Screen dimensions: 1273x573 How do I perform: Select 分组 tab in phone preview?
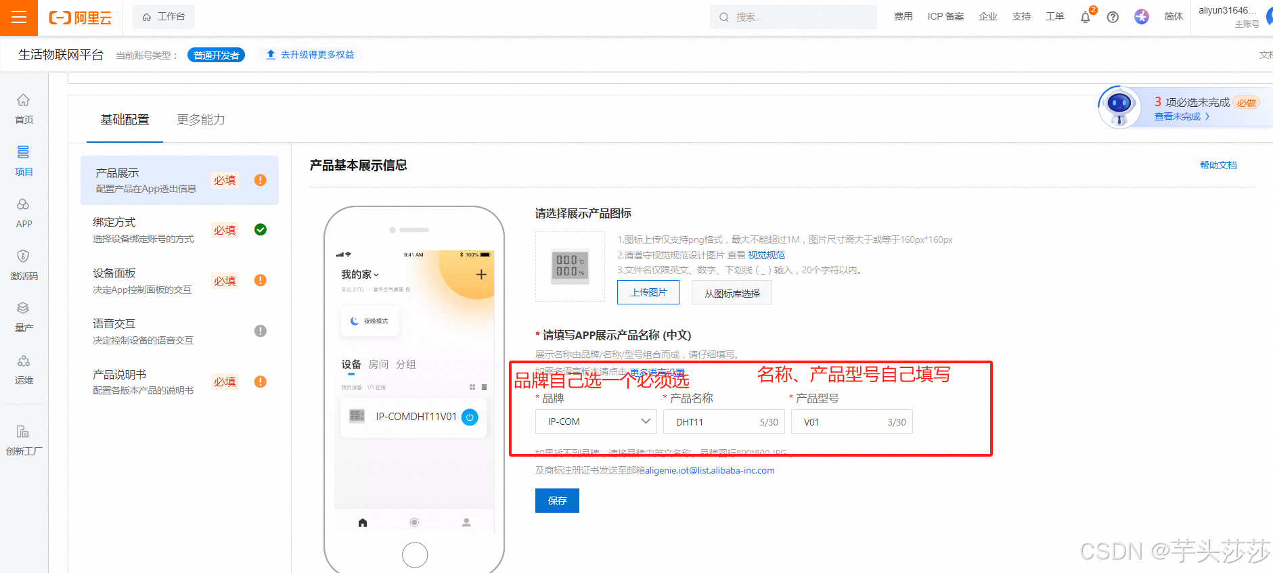click(x=405, y=364)
